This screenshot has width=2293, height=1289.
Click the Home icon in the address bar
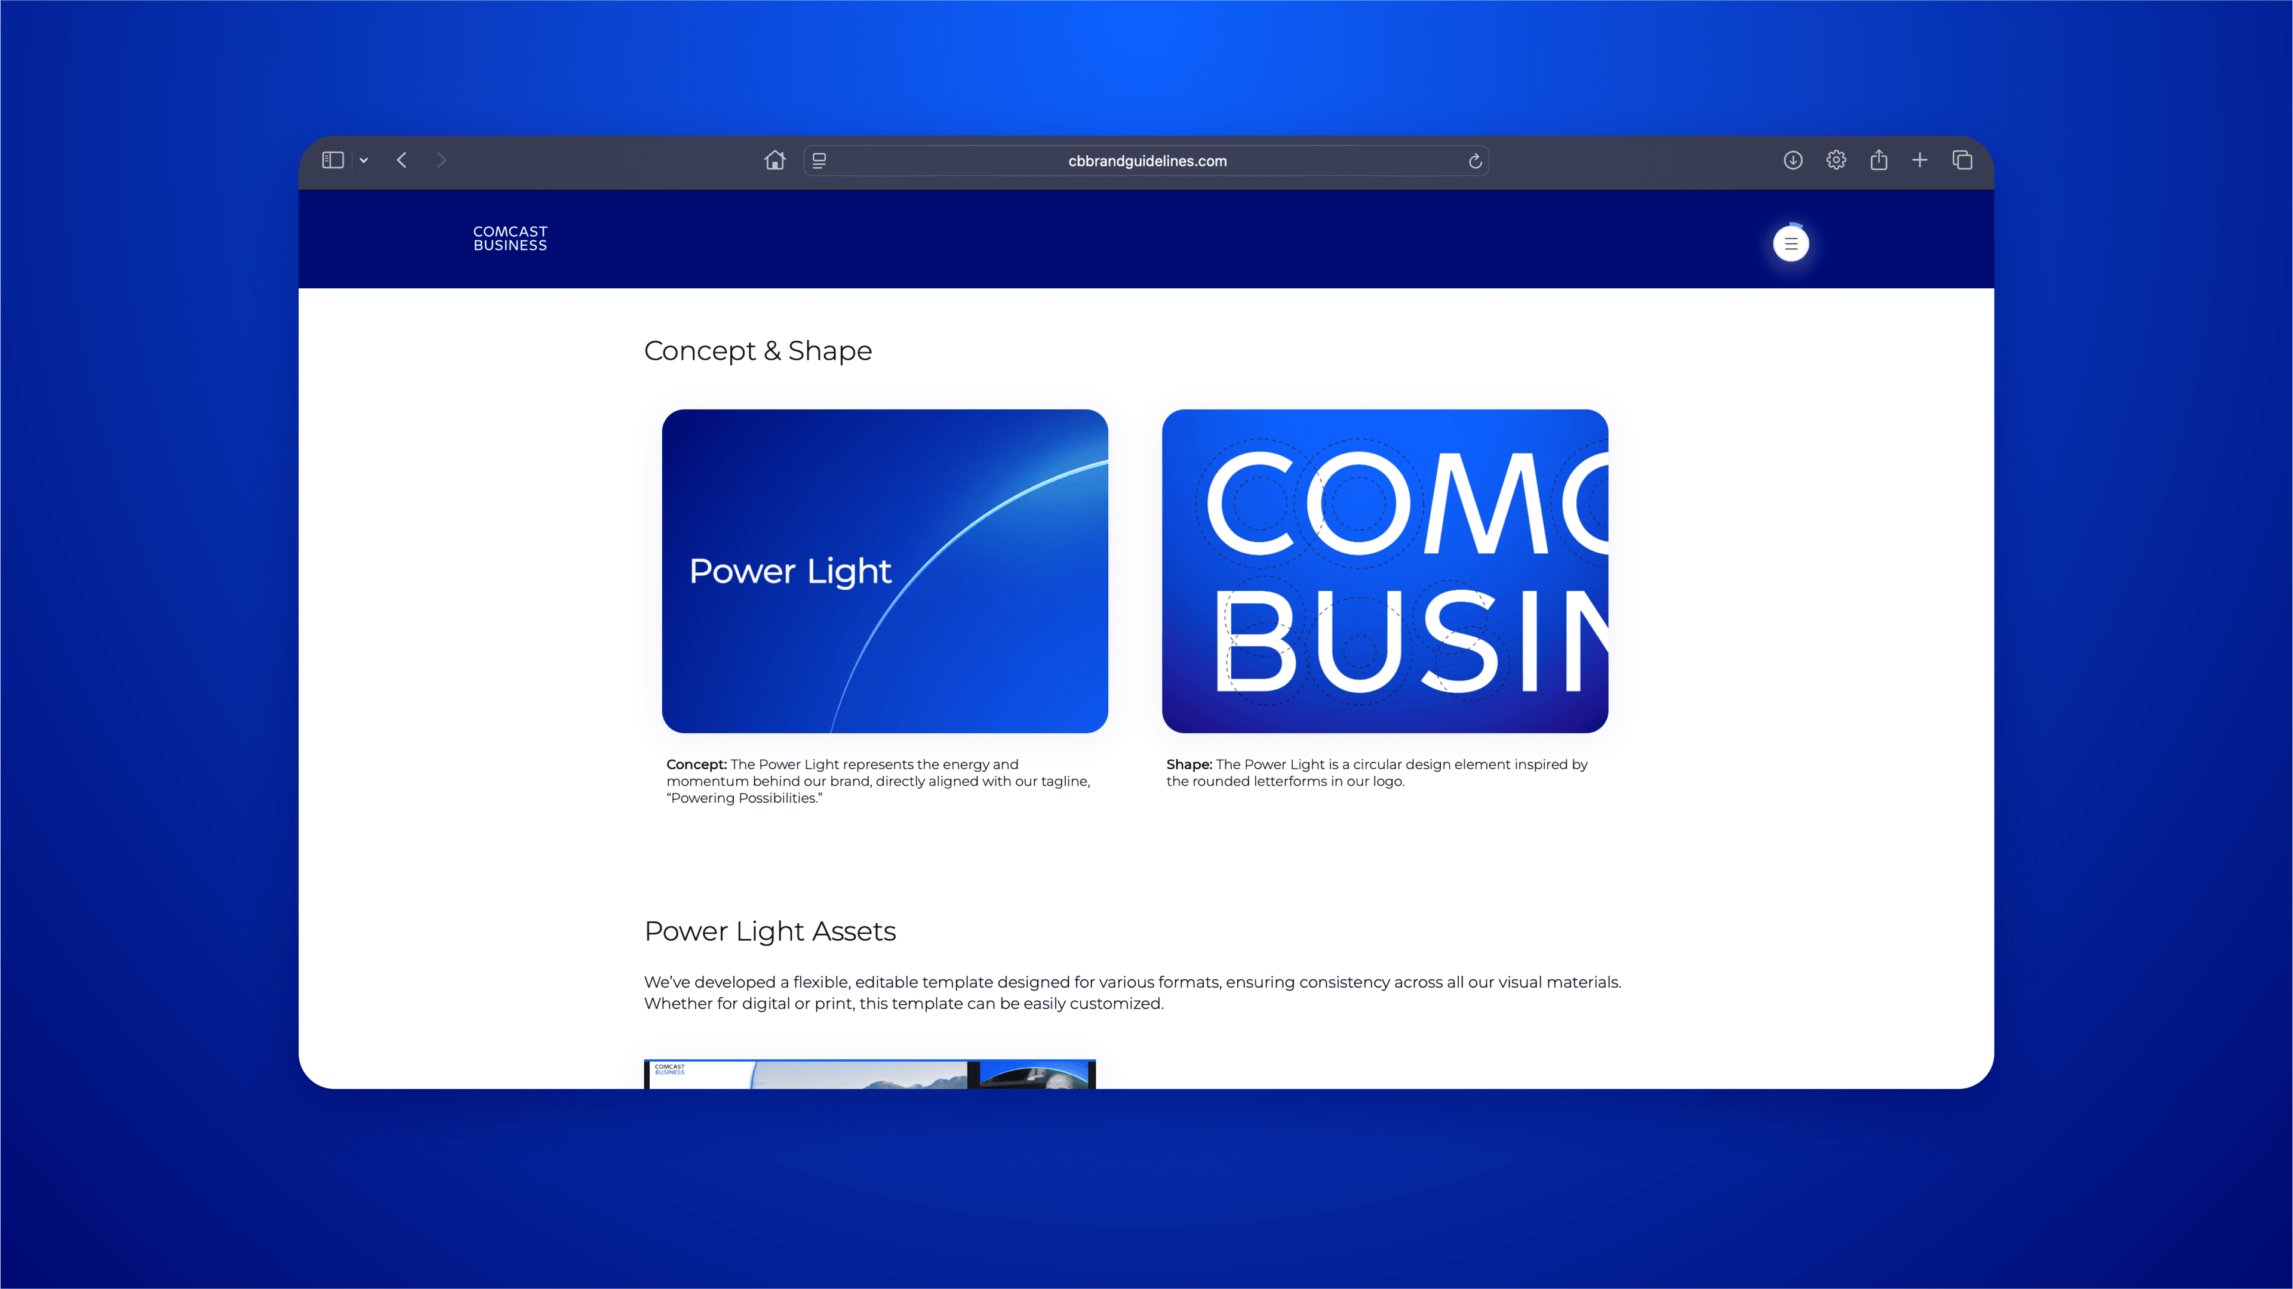pyautogui.click(x=774, y=160)
